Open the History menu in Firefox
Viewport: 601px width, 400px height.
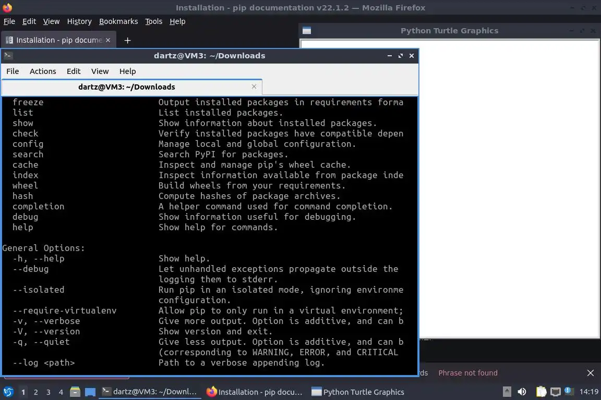point(79,21)
